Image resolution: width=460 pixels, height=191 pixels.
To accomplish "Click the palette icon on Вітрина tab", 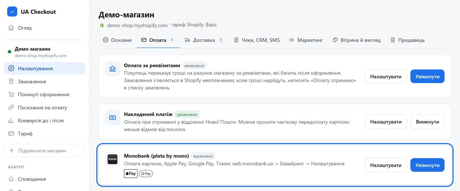I will click(335, 40).
